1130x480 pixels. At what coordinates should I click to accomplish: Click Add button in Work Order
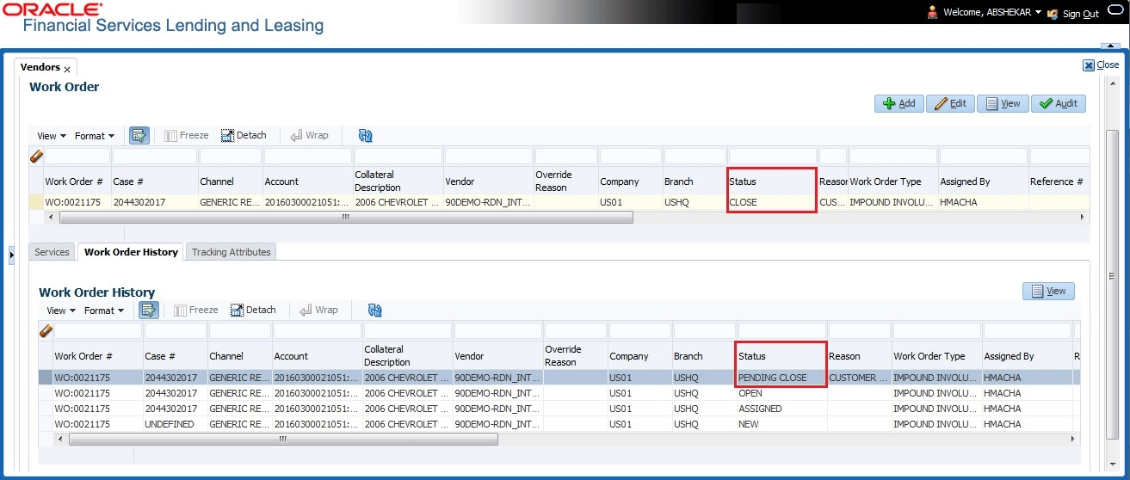coord(898,103)
